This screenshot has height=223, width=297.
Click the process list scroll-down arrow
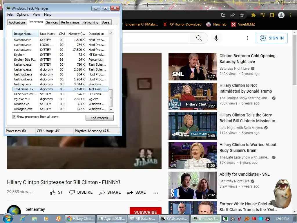click(x=111, y=109)
